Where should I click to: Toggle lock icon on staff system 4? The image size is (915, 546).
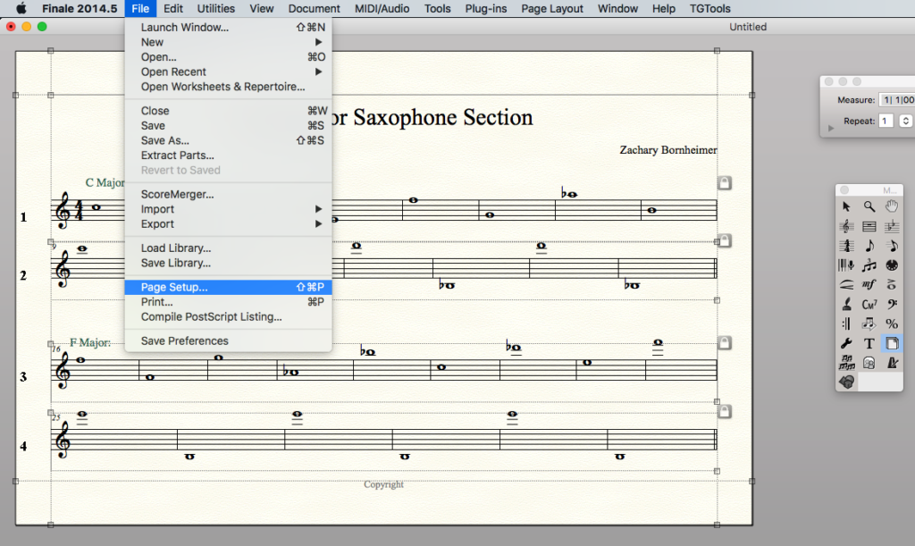click(725, 412)
